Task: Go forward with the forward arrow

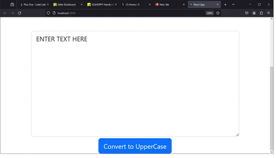Action: [12, 13]
